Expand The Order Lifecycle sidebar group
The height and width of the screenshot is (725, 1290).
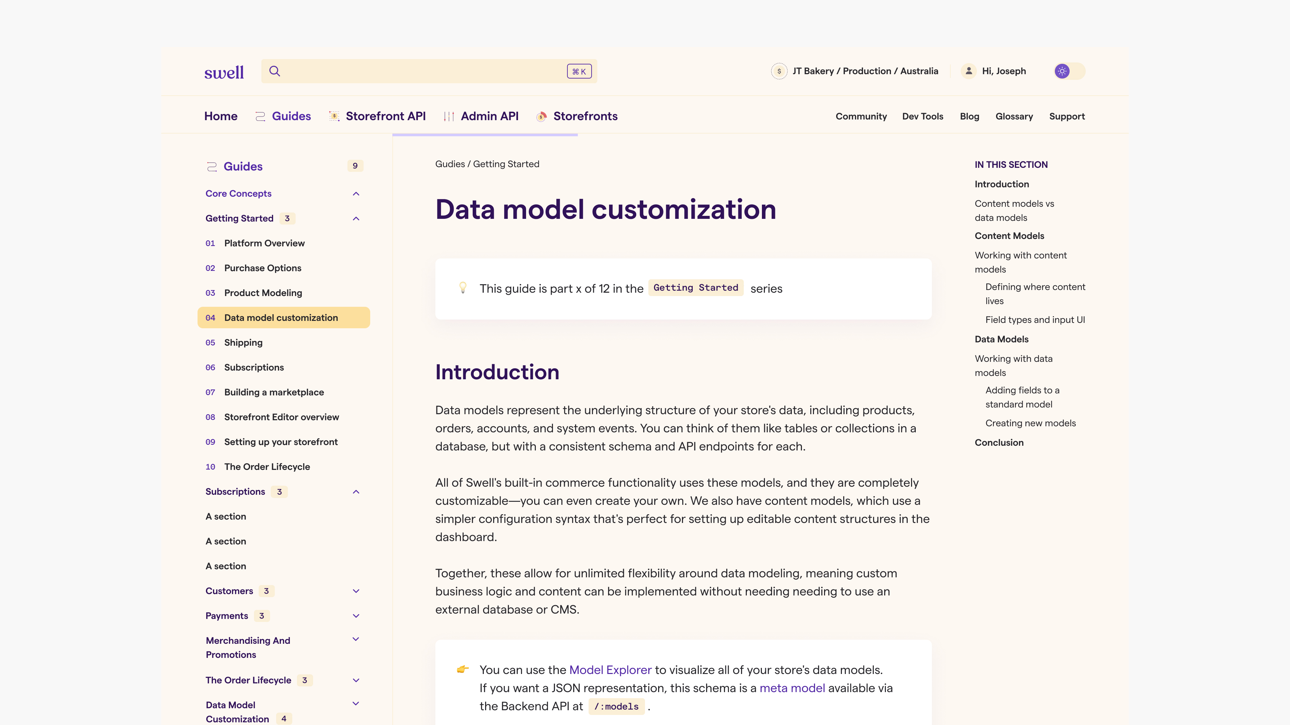(356, 680)
